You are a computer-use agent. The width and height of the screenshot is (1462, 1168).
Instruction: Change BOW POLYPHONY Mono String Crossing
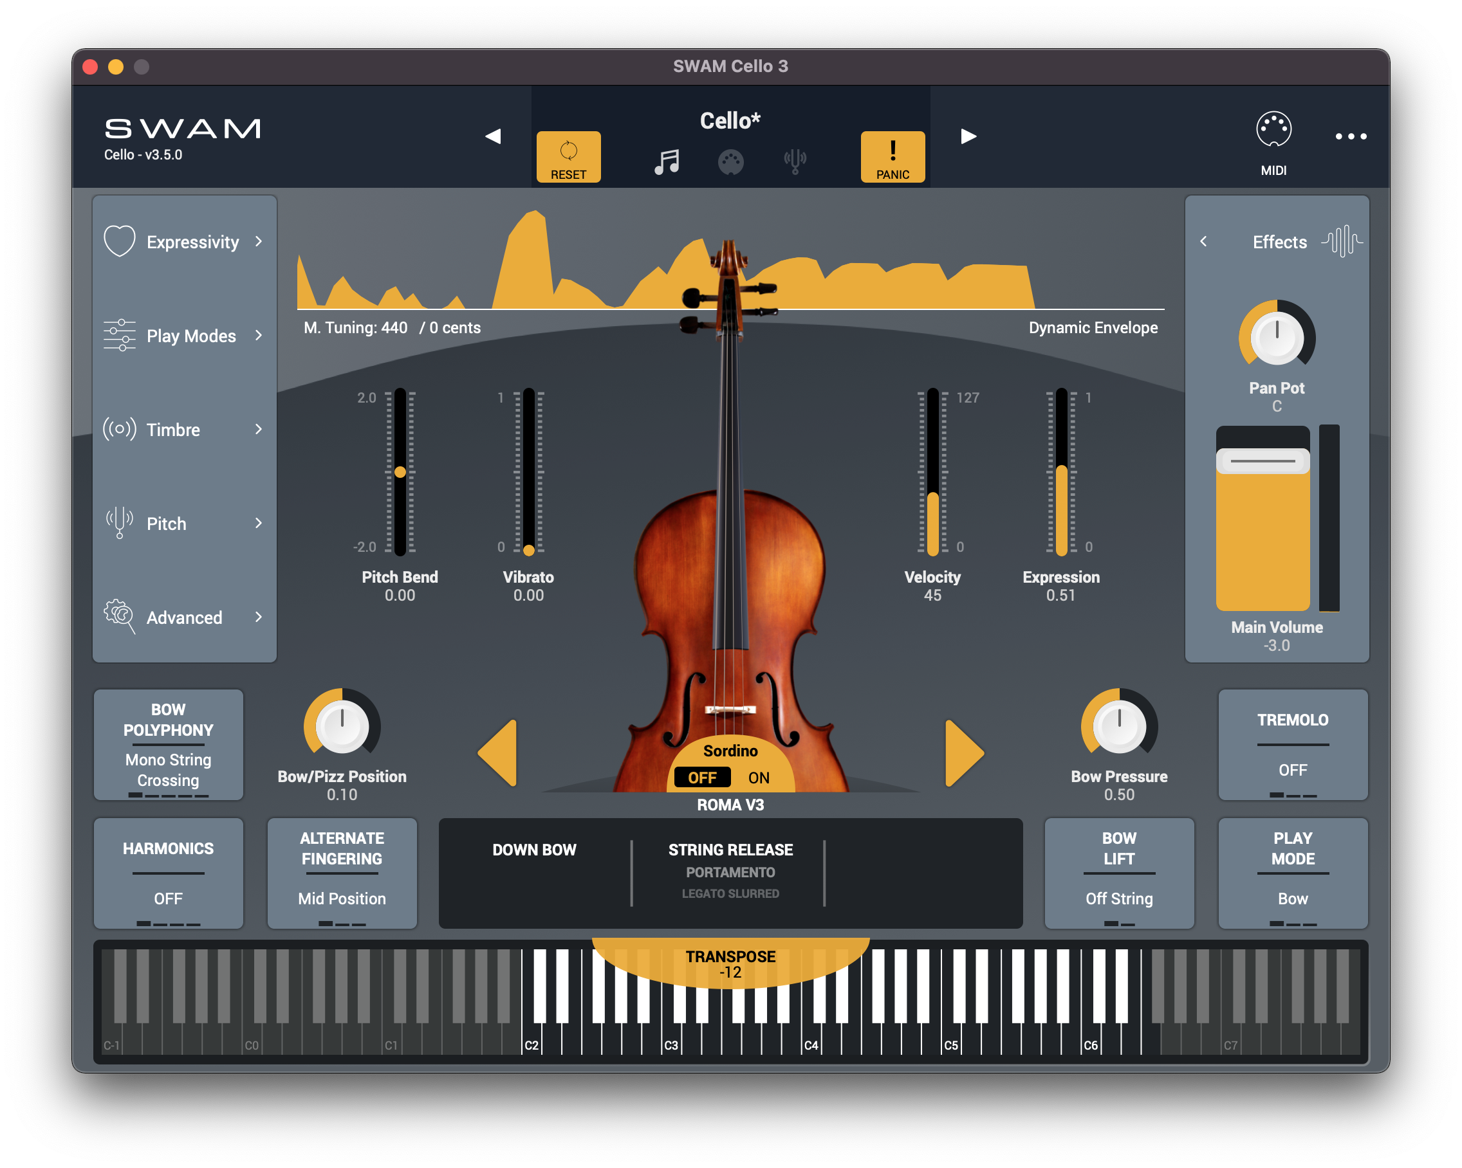(168, 744)
